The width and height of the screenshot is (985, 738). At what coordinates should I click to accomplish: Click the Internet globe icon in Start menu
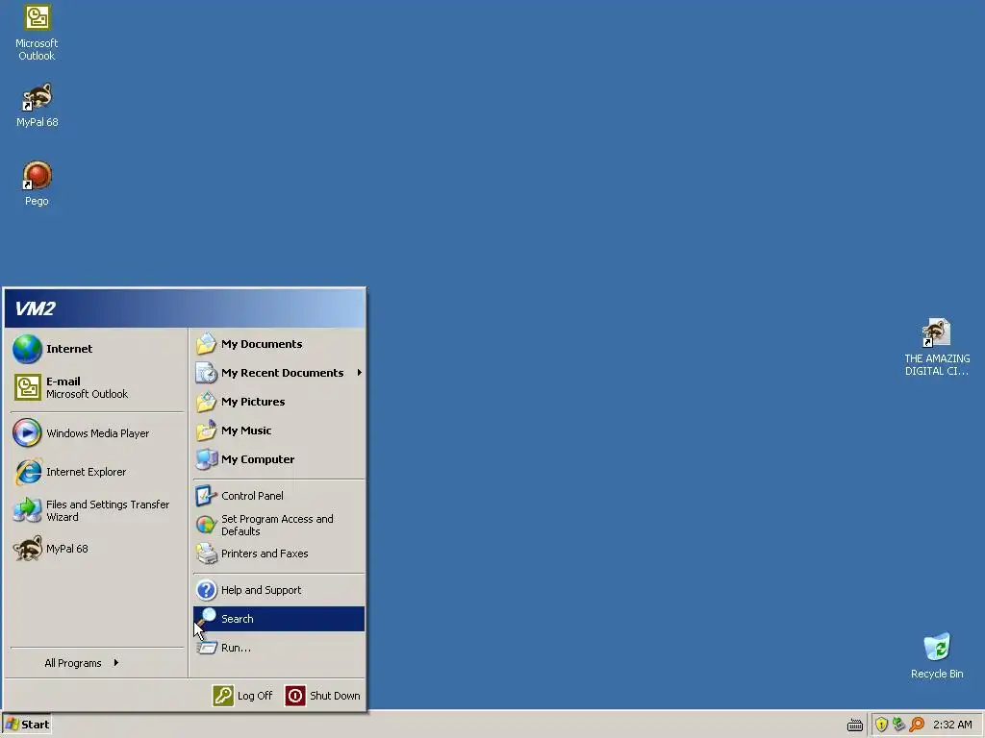click(27, 349)
